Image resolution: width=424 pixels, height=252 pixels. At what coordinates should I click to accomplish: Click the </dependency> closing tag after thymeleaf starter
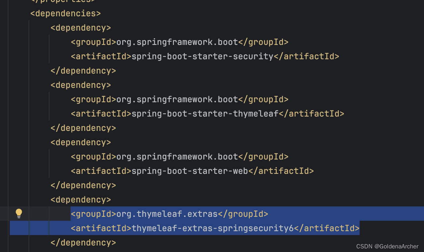tap(83, 128)
